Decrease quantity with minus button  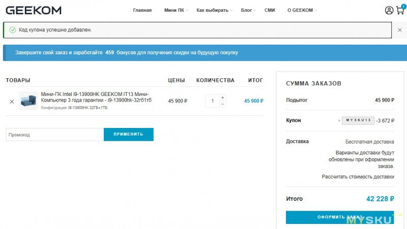222,104
